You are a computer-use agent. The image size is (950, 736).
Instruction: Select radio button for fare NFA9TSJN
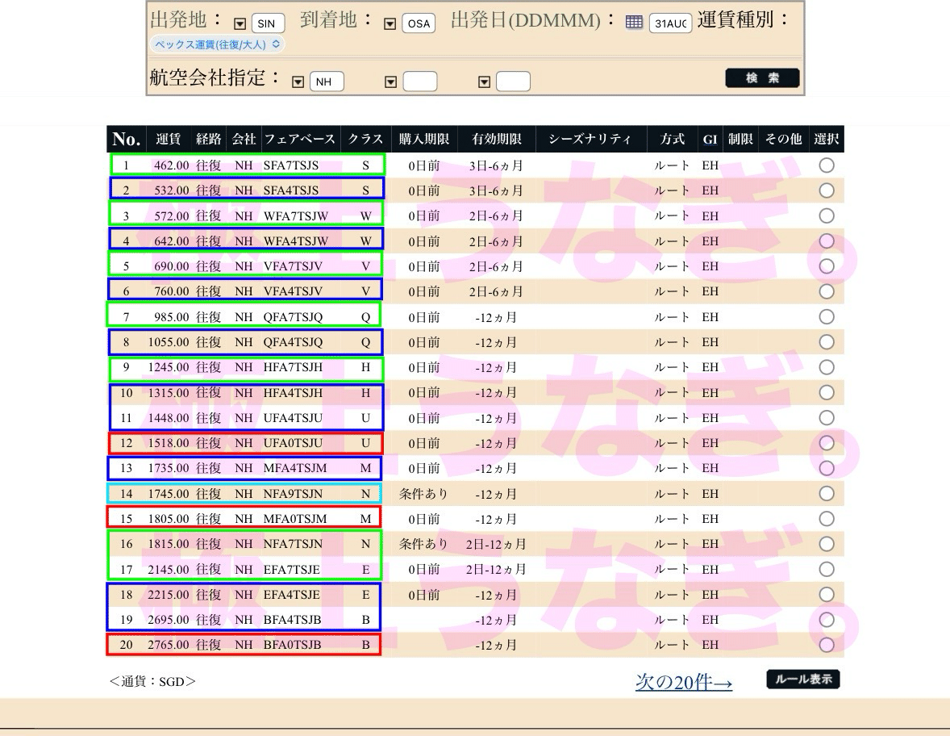(827, 494)
